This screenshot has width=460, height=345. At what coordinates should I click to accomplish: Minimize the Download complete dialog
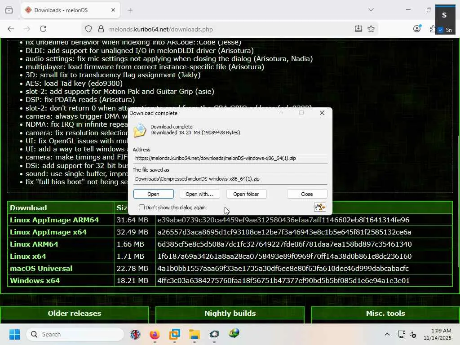click(281, 113)
